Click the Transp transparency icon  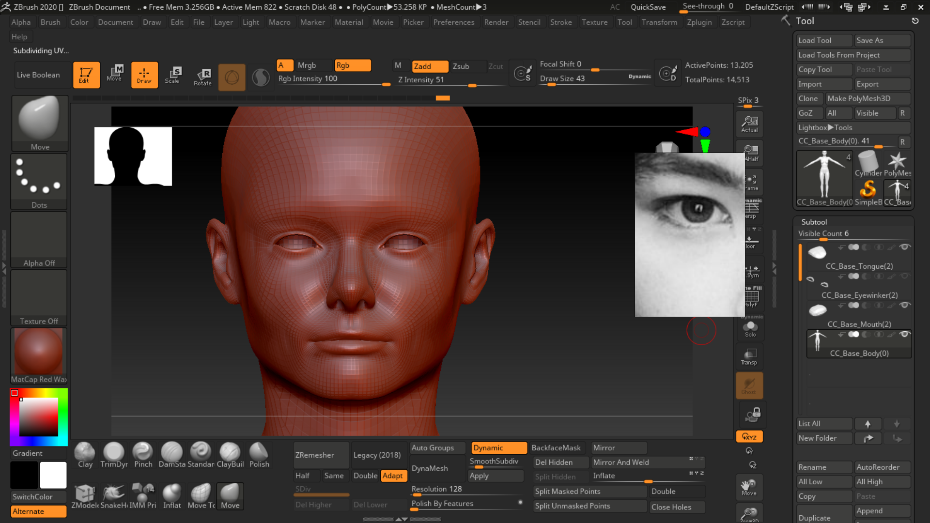click(x=749, y=357)
